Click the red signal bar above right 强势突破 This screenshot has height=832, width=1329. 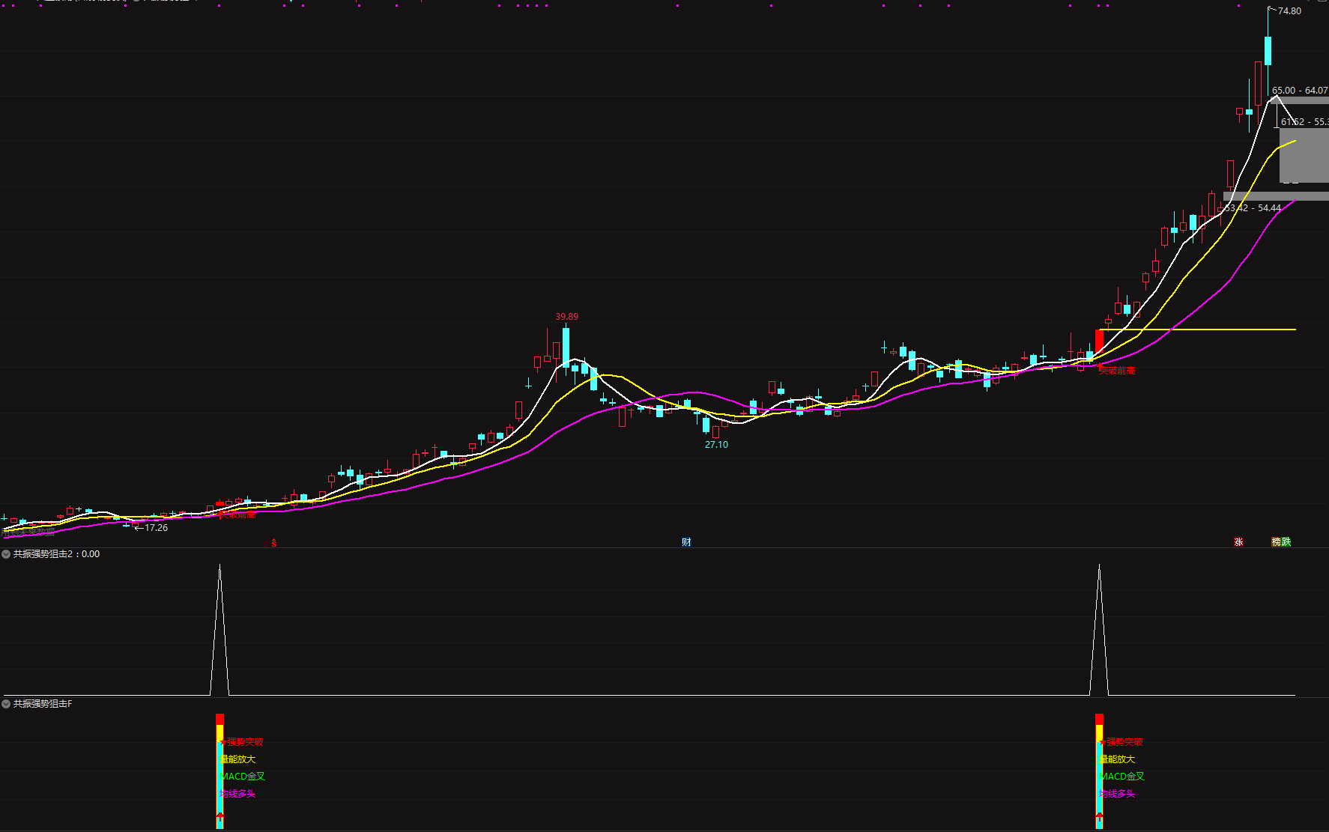[x=1099, y=719]
